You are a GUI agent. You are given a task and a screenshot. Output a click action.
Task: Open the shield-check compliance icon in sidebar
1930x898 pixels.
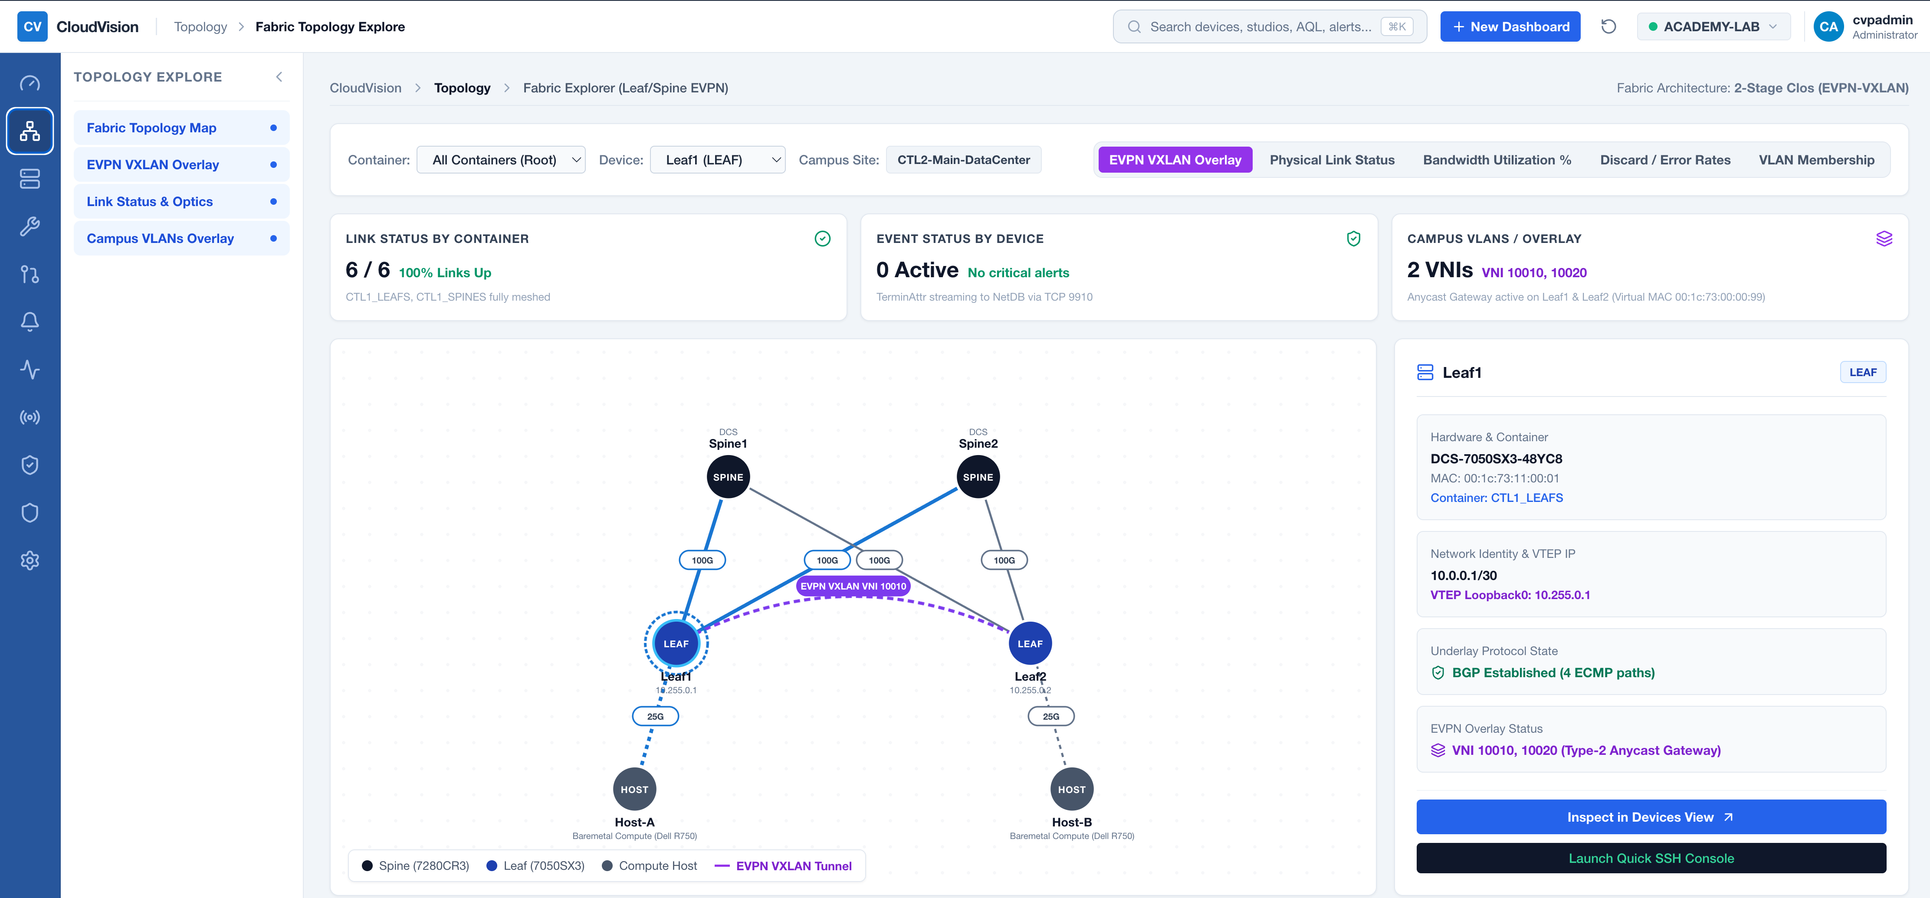tap(30, 465)
